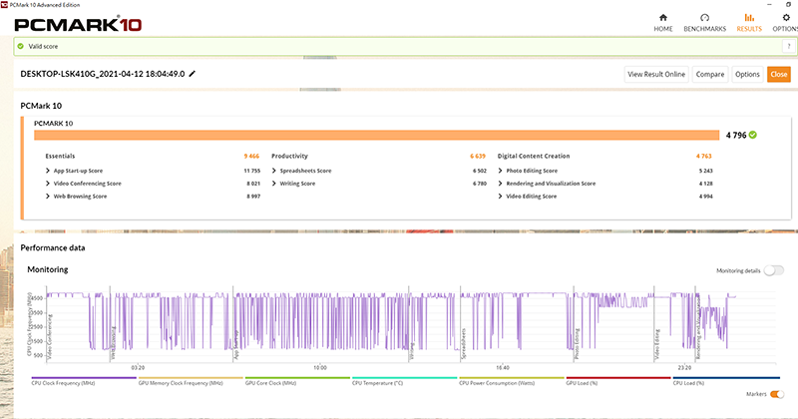Select CPU Clock Frequency legend line
This screenshot has height=419, width=798.
tap(84, 380)
